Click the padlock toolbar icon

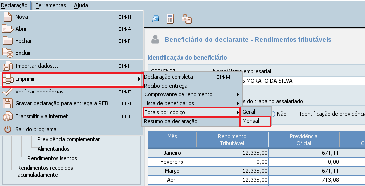pyautogui.click(x=187, y=19)
